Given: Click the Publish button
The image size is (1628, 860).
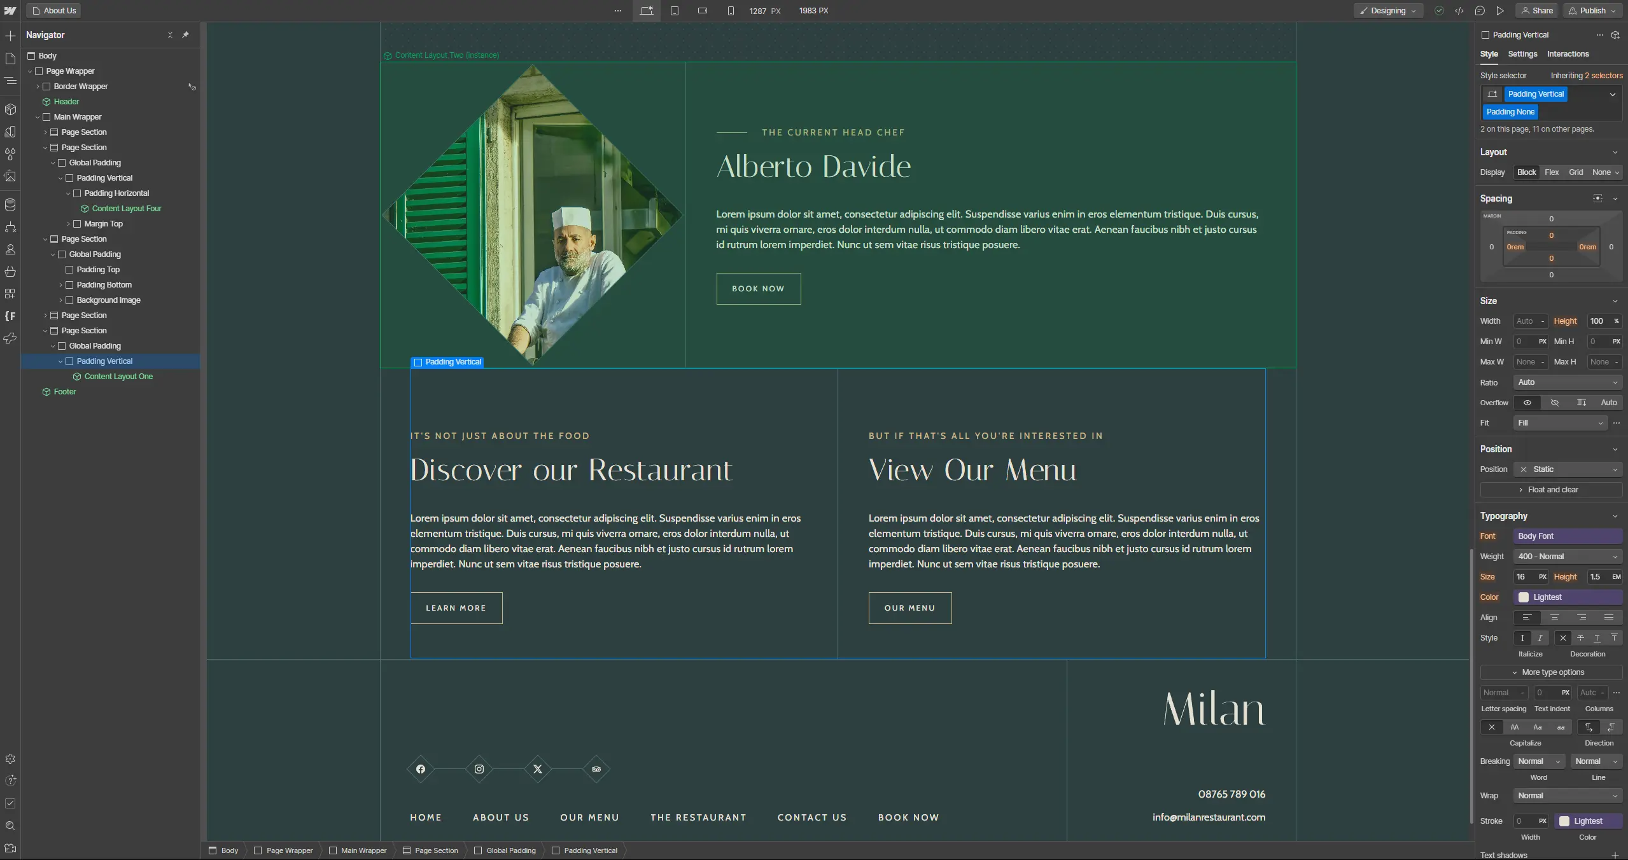Looking at the screenshot, I should pos(1593,11).
